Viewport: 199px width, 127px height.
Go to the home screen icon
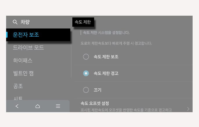[x=37, y=106]
